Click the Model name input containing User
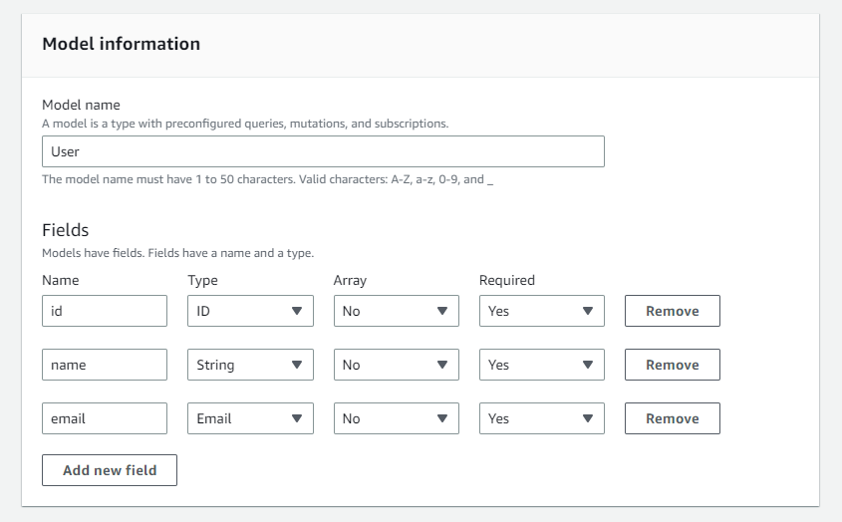Image resolution: width=842 pixels, height=522 pixels. point(323,151)
